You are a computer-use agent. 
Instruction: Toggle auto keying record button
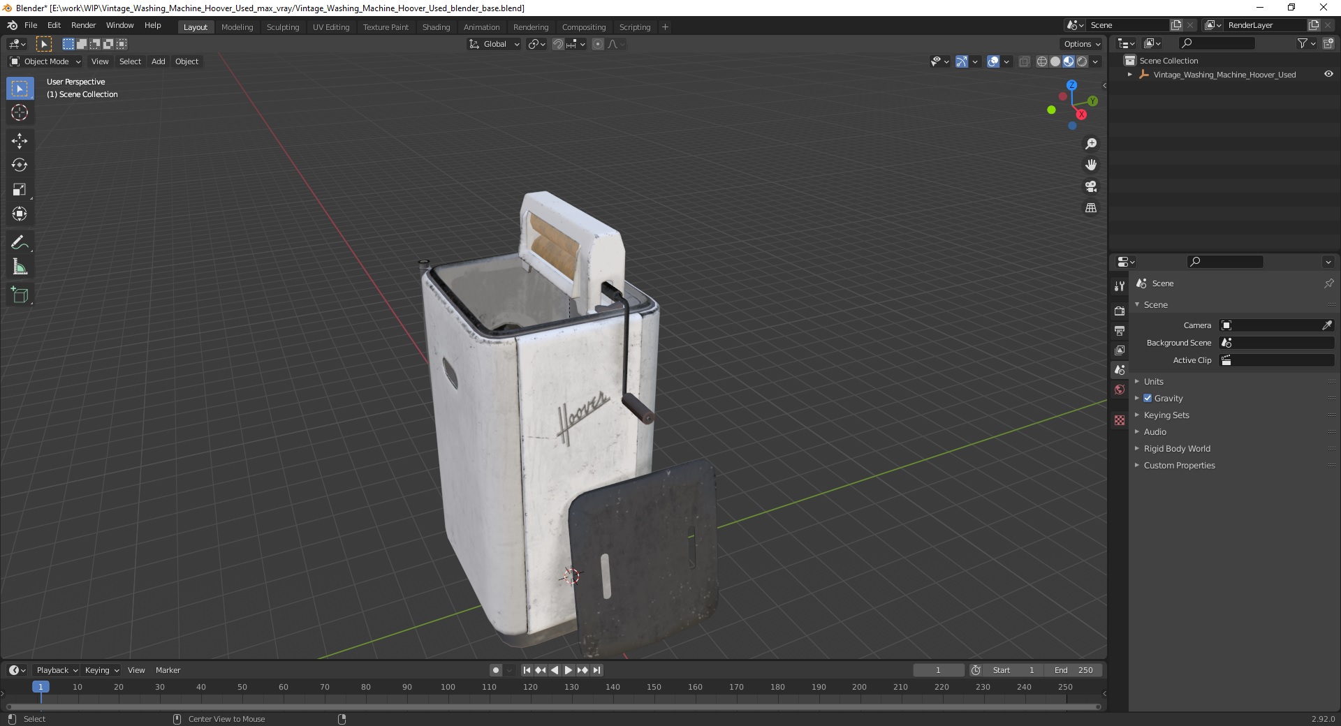pyautogui.click(x=496, y=670)
